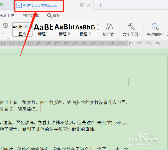
Task: Apply the 正文 style
Action: tap(22, 29)
